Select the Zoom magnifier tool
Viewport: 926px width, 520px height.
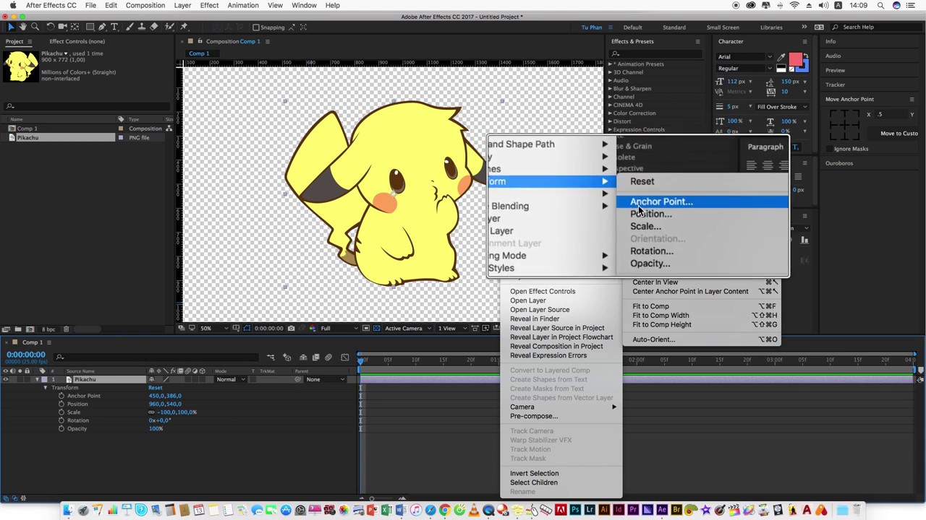(35, 27)
